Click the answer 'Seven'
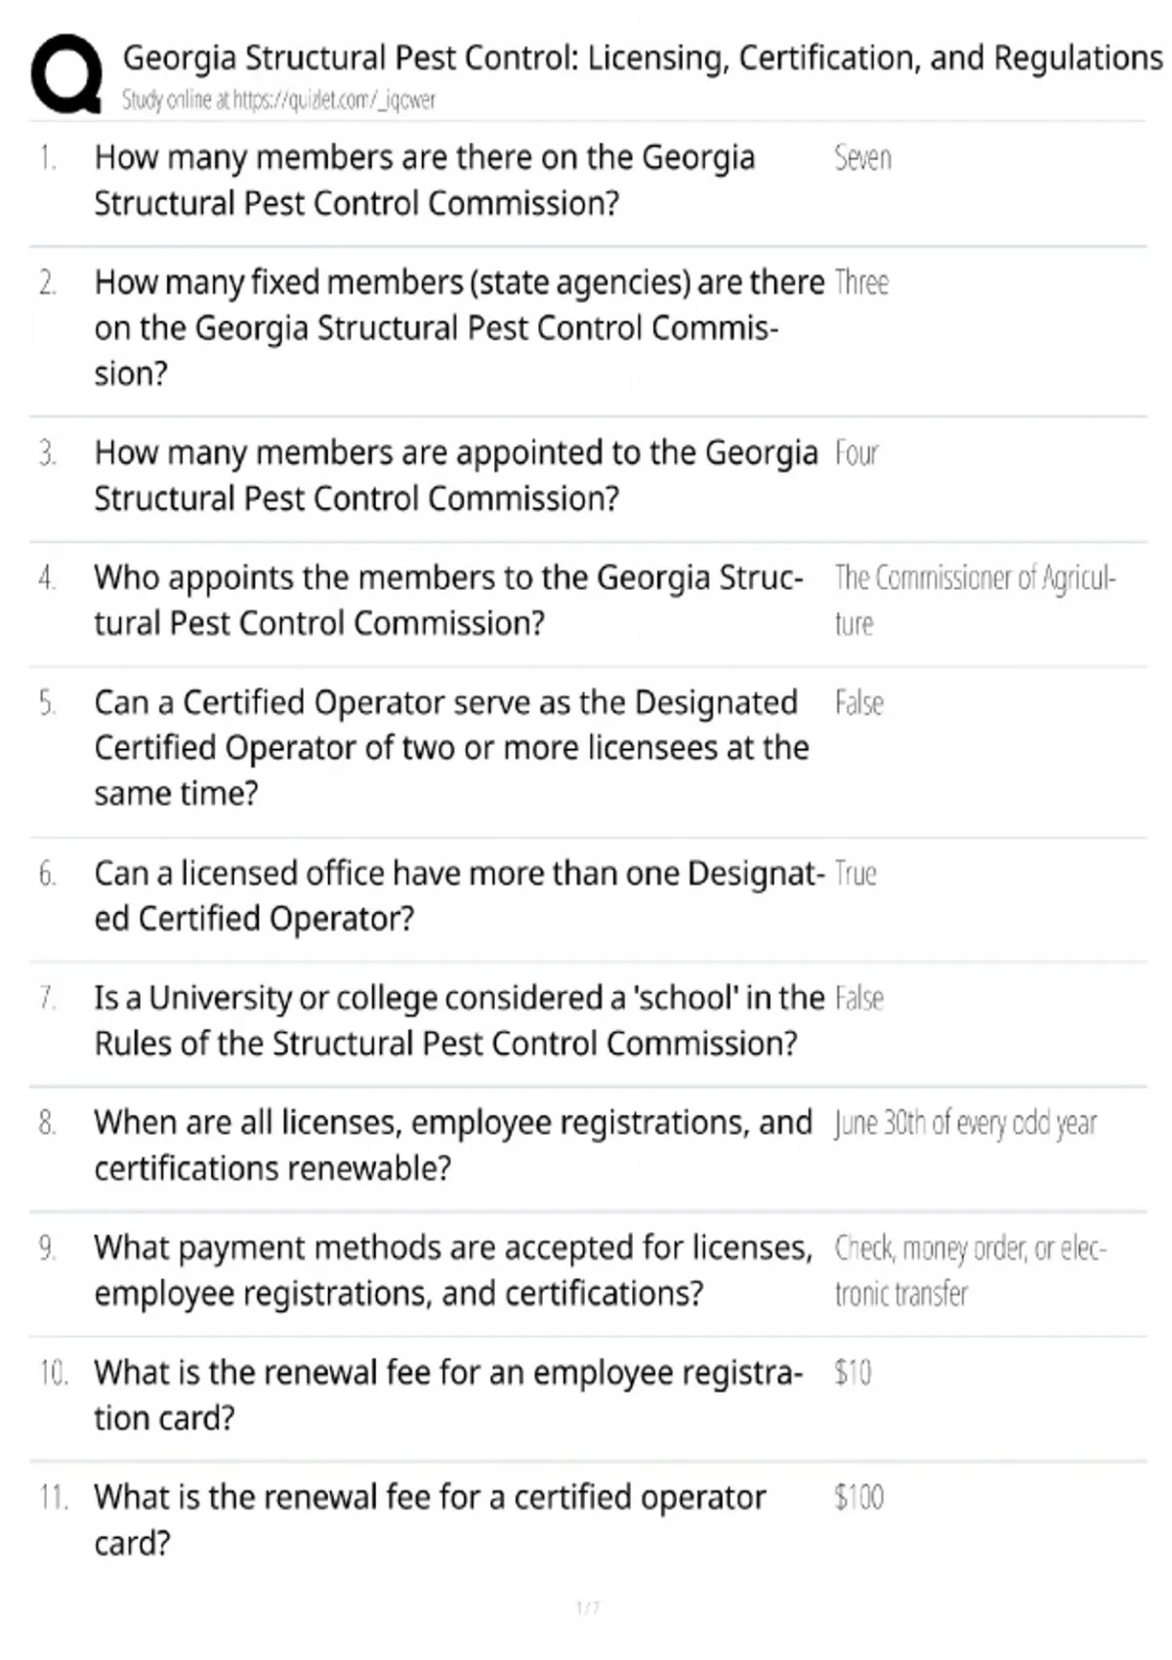The image size is (1172, 1660). (862, 158)
